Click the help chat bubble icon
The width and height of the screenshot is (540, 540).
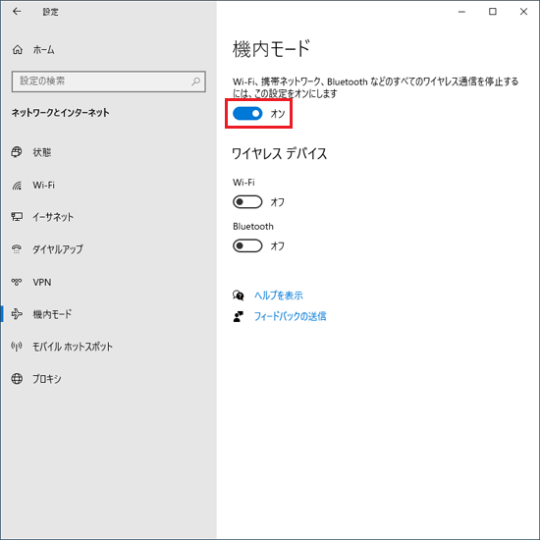coord(238,296)
